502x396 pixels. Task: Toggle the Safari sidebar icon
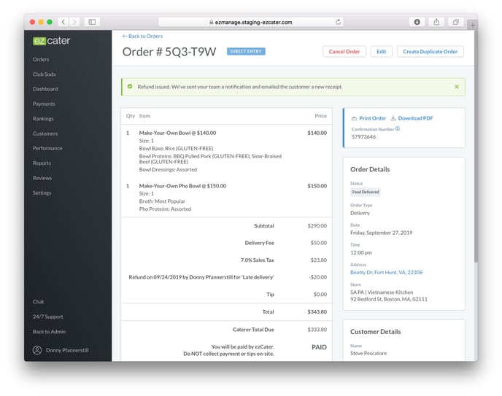(x=92, y=22)
